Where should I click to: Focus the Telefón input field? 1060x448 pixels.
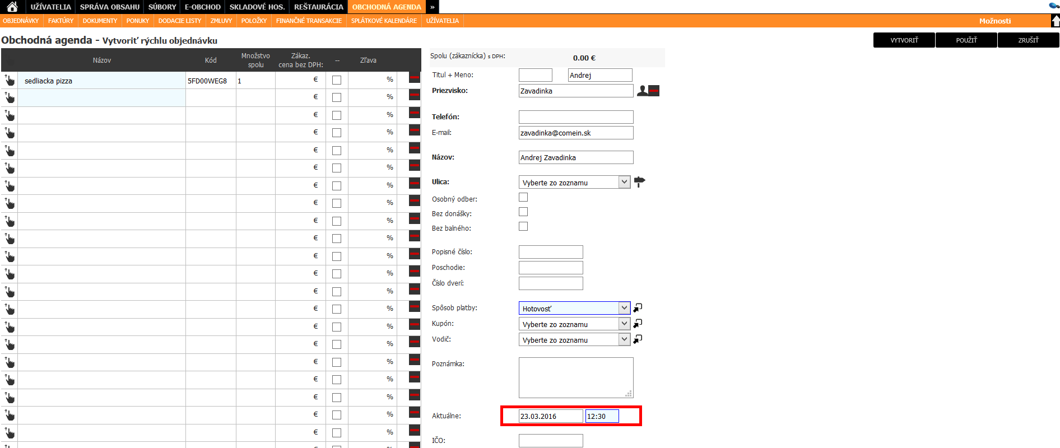(576, 117)
